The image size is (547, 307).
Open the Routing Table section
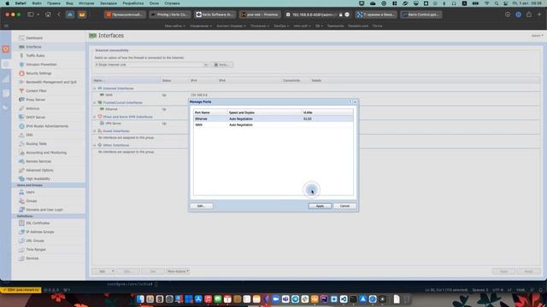click(x=36, y=144)
